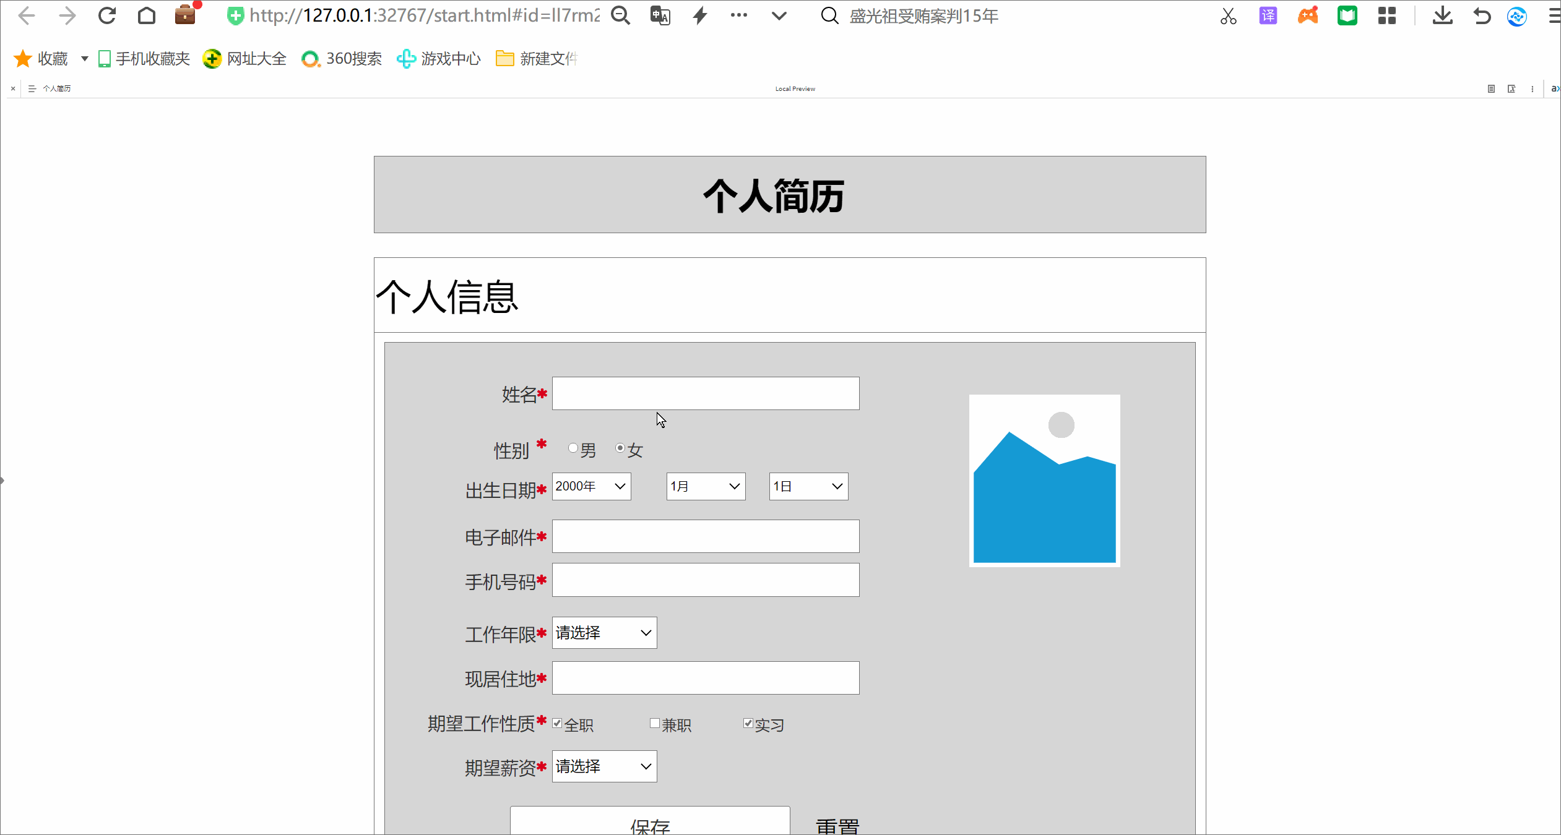Click the zoom out magnifier icon

pos(620,15)
